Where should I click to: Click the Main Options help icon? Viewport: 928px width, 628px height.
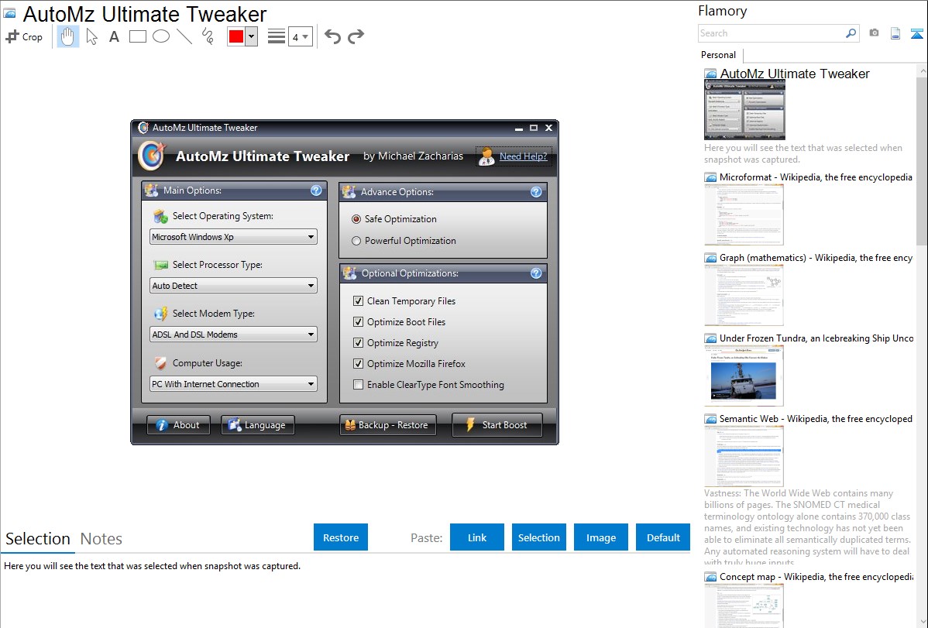[x=316, y=190]
